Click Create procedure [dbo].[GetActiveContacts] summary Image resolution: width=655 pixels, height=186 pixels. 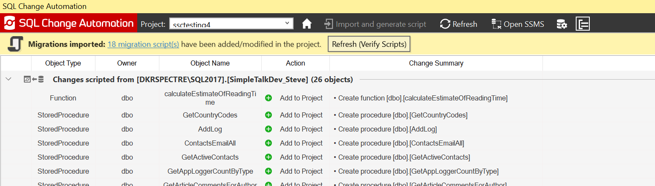coord(402,157)
